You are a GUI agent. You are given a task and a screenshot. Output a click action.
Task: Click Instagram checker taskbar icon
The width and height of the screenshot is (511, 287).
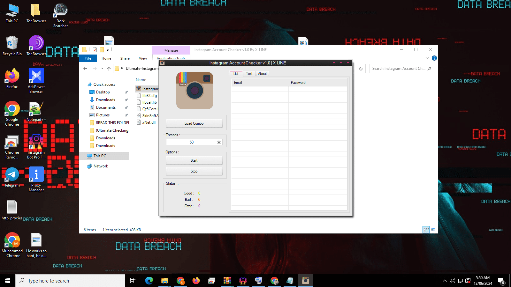tap(306, 281)
